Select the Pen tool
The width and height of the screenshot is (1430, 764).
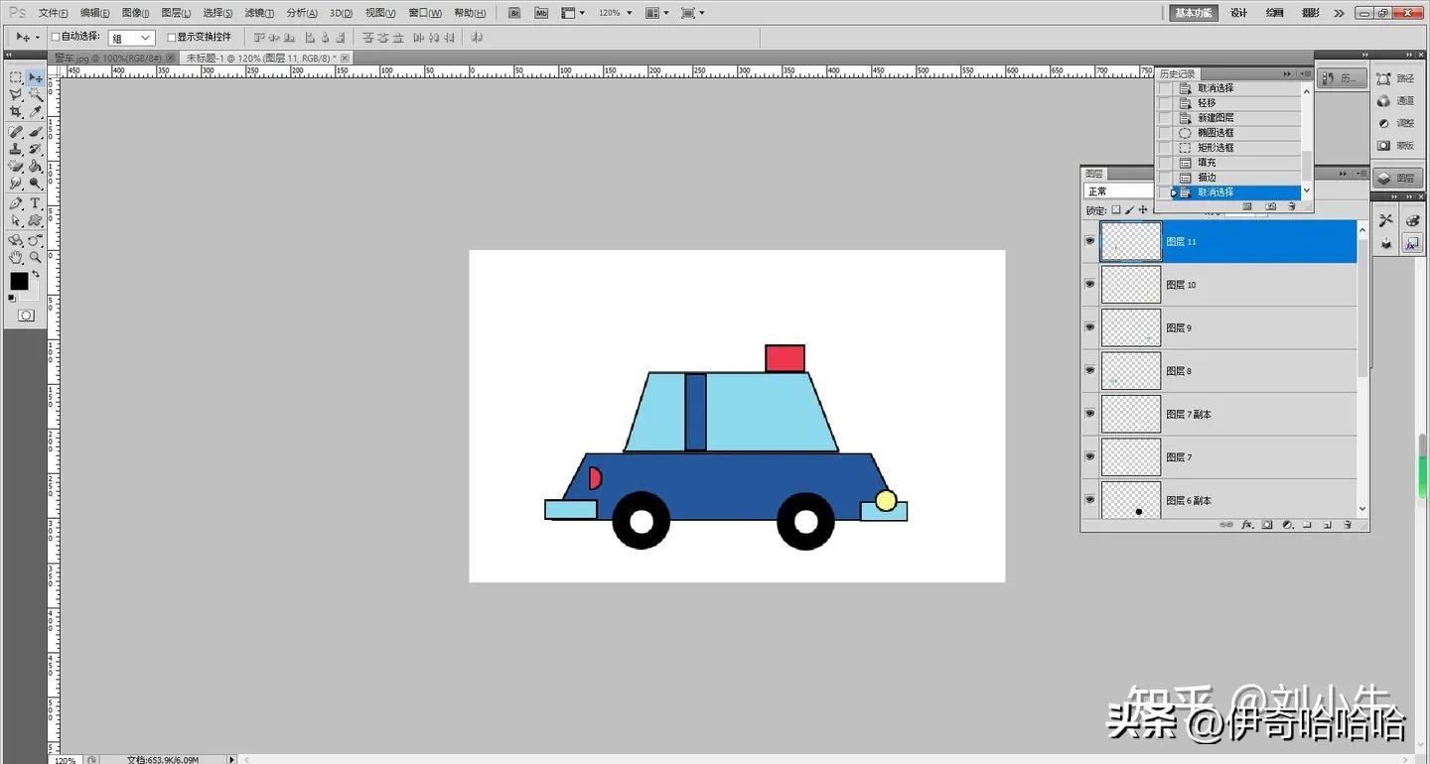16,202
